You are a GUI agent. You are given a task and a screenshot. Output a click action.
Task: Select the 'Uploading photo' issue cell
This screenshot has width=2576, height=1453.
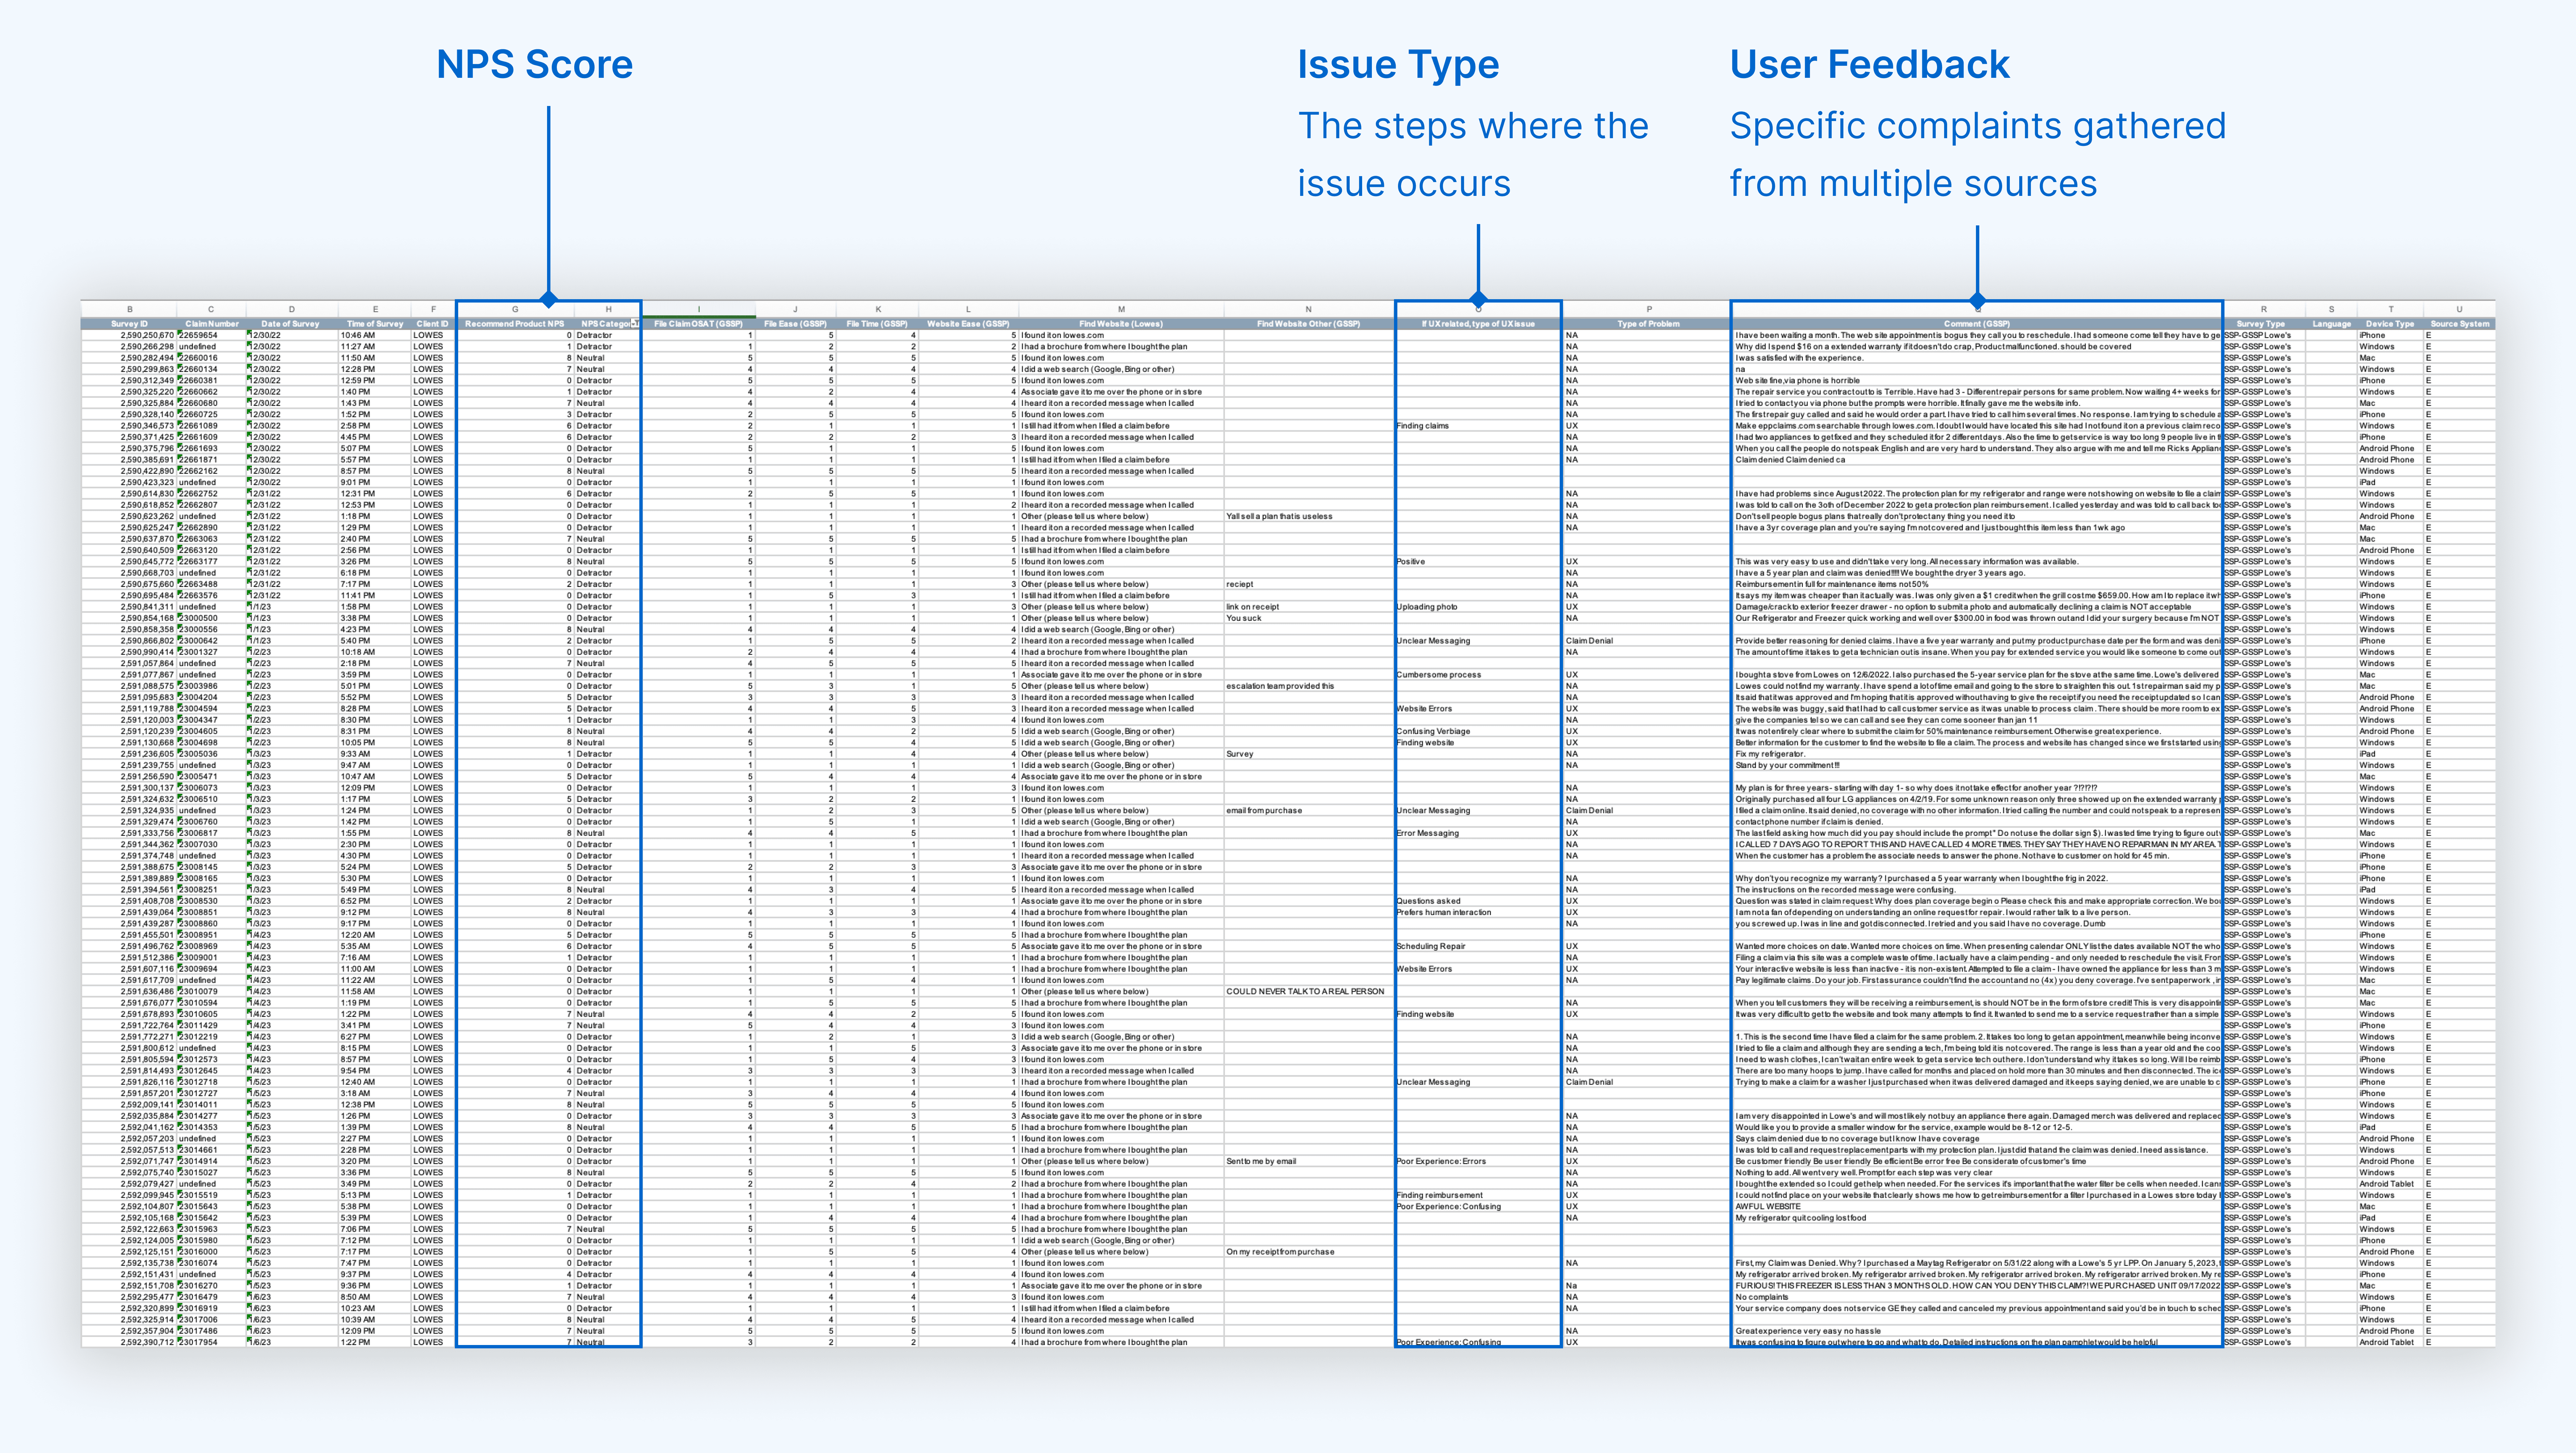(1427, 607)
